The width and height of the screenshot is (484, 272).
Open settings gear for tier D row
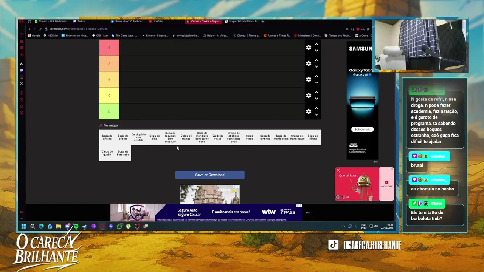point(309,111)
